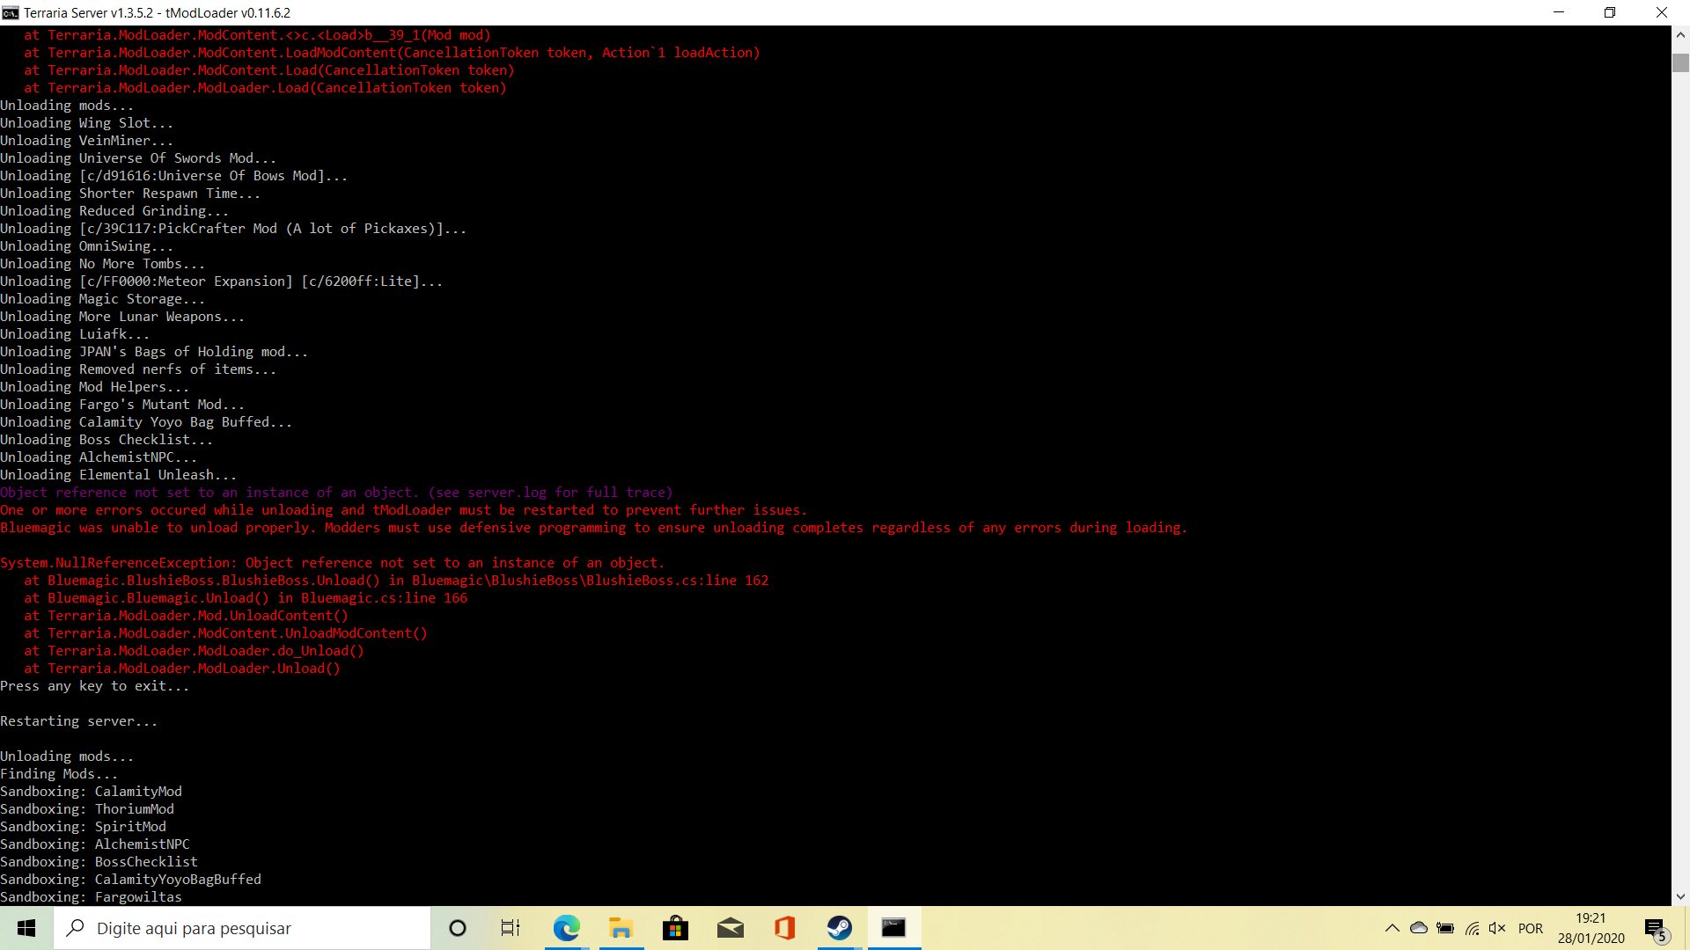Click the console scrollbar up arrow
The width and height of the screenshot is (1690, 950).
1680,35
